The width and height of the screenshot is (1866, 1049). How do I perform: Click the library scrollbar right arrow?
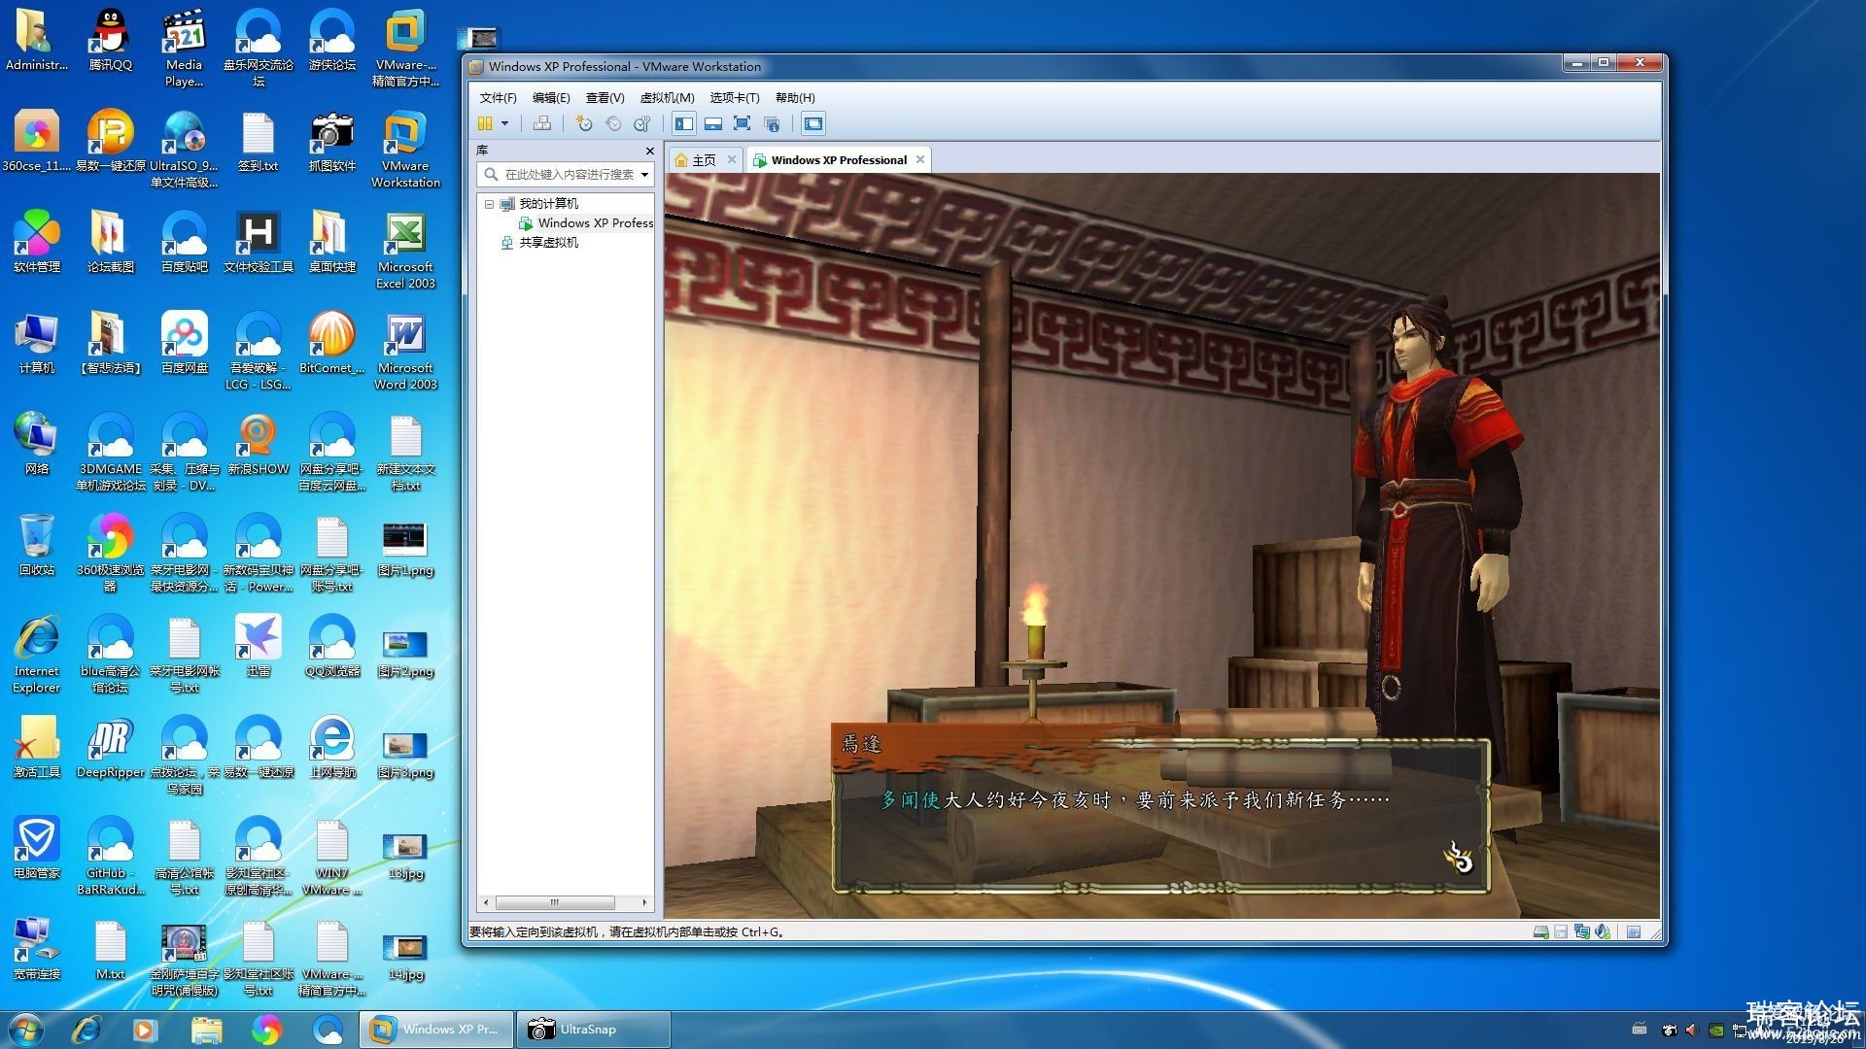pyautogui.click(x=644, y=902)
